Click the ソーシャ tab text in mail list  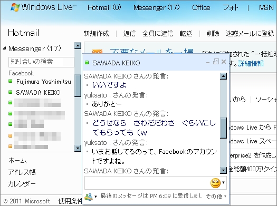(266, 100)
